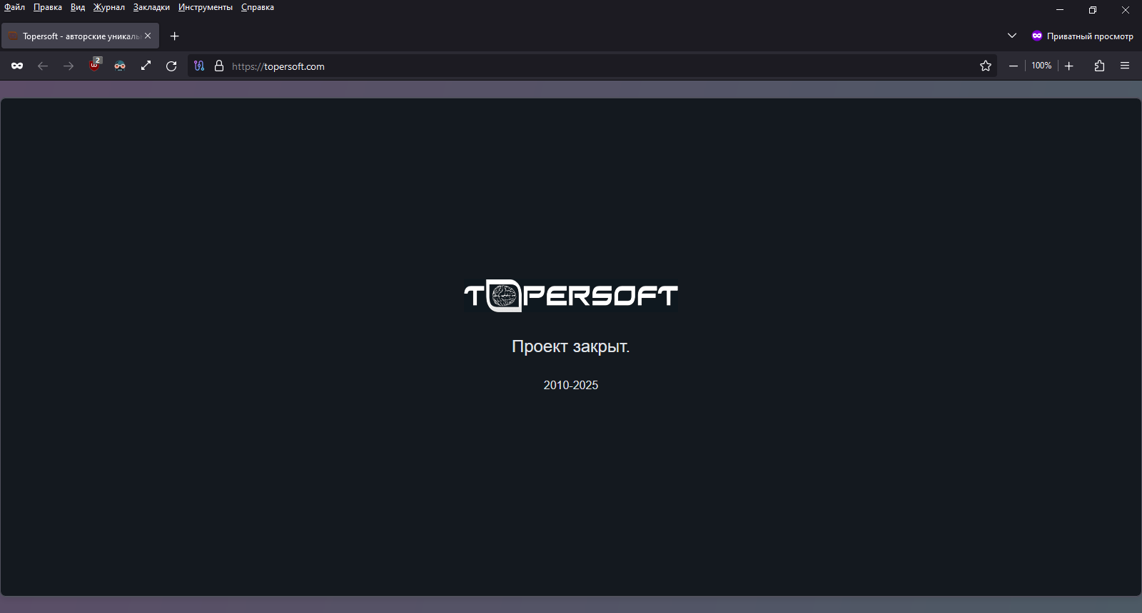
Task: Zoom in with the plus button
Action: click(1068, 66)
